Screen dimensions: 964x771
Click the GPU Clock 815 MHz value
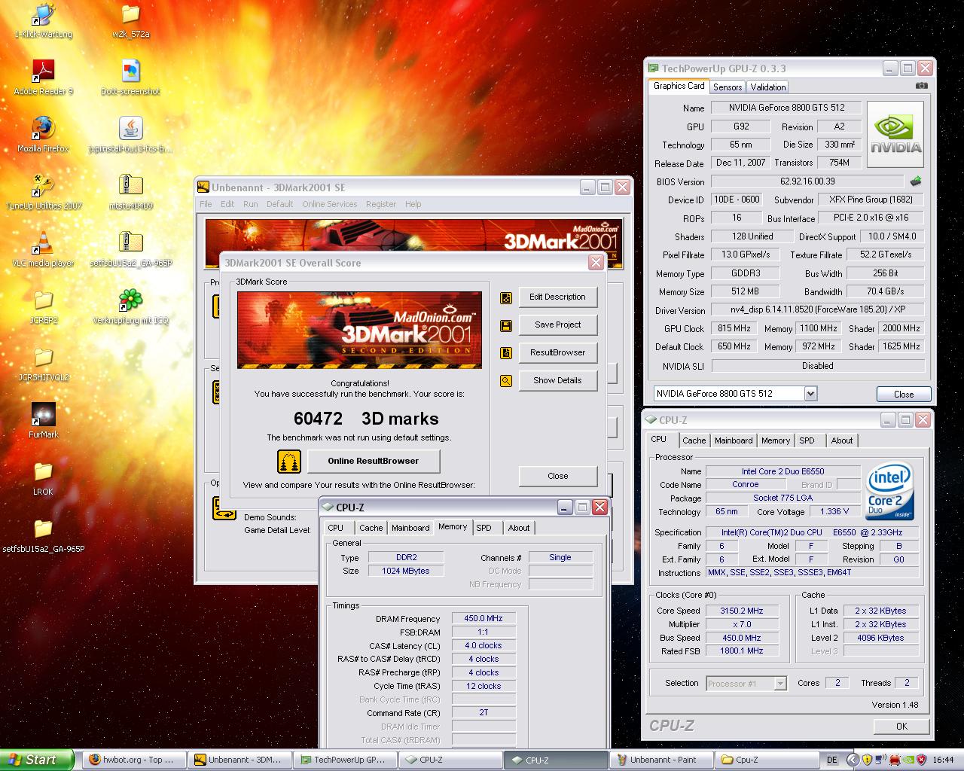pyautogui.click(x=734, y=329)
